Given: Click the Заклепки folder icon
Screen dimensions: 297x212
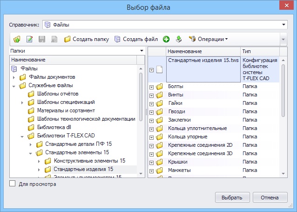Looking at the screenshot, I should pyautogui.click(x=159, y=120).
